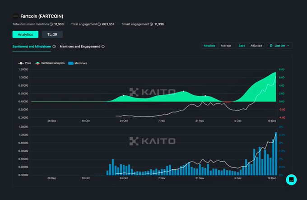
Task: Click the 683,657 total engagement value
Action: [x=108, y=24]
